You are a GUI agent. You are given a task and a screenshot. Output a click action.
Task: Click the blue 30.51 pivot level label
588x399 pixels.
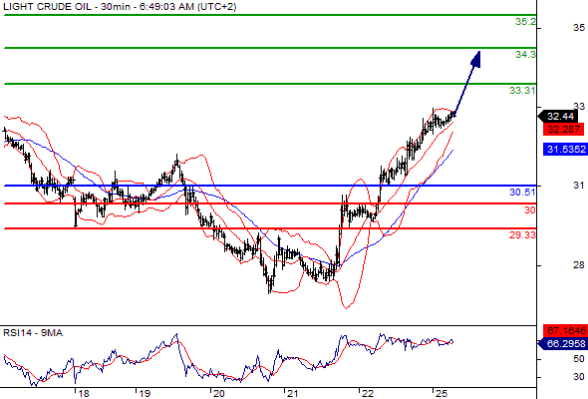(522, 193)
